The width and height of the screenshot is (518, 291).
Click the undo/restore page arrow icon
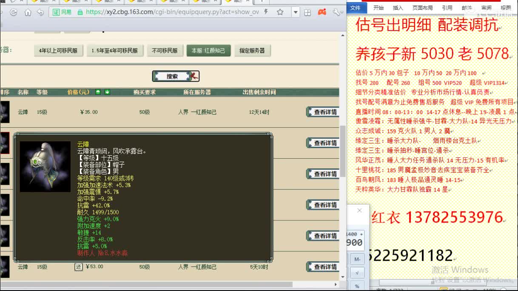[x=40, y=12]
